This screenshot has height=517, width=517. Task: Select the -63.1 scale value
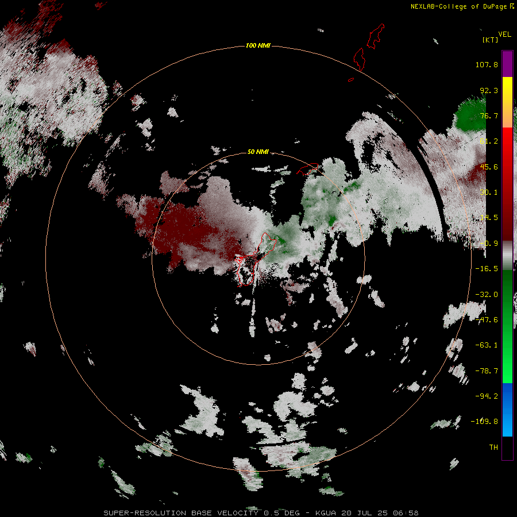[487, 345]
